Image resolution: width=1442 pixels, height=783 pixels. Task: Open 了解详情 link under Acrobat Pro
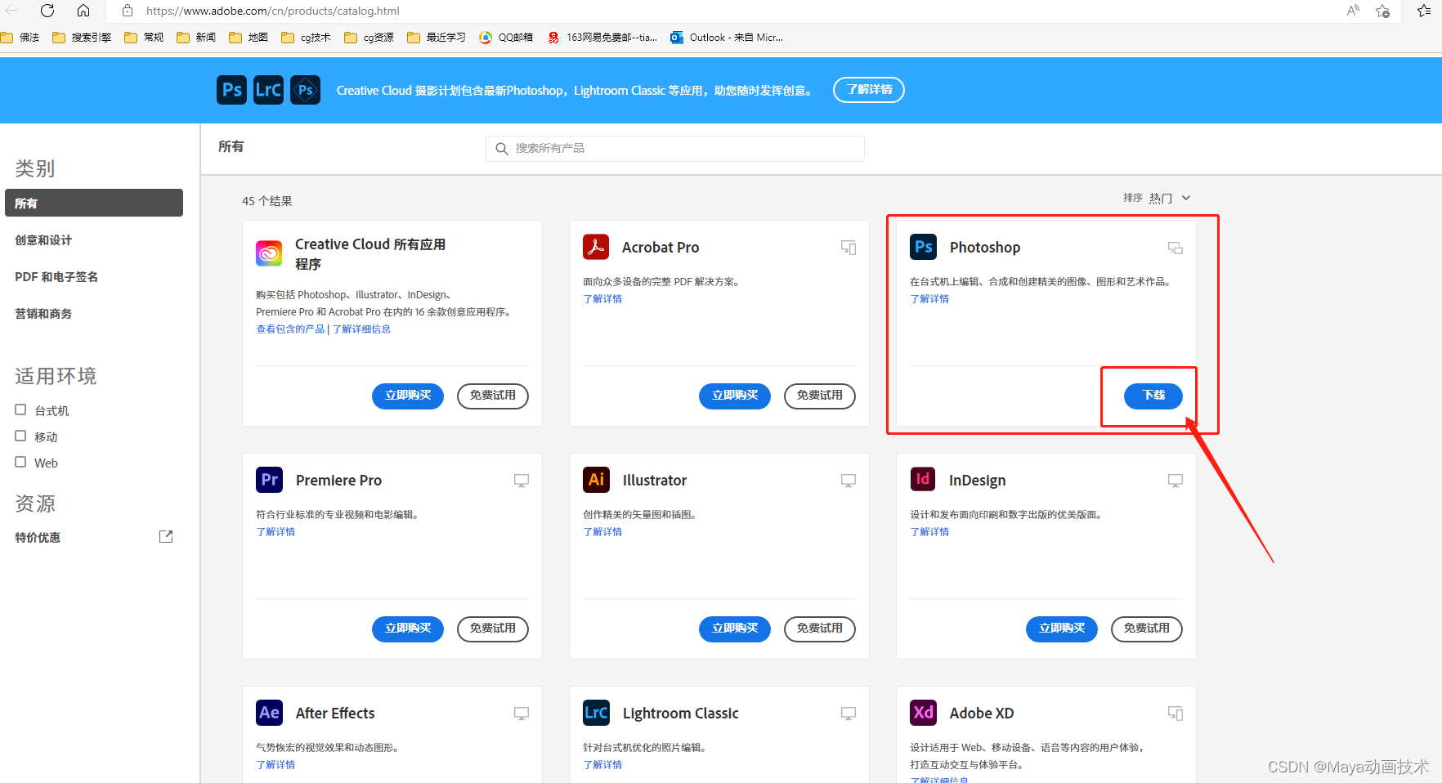click(x=602, y=299)
